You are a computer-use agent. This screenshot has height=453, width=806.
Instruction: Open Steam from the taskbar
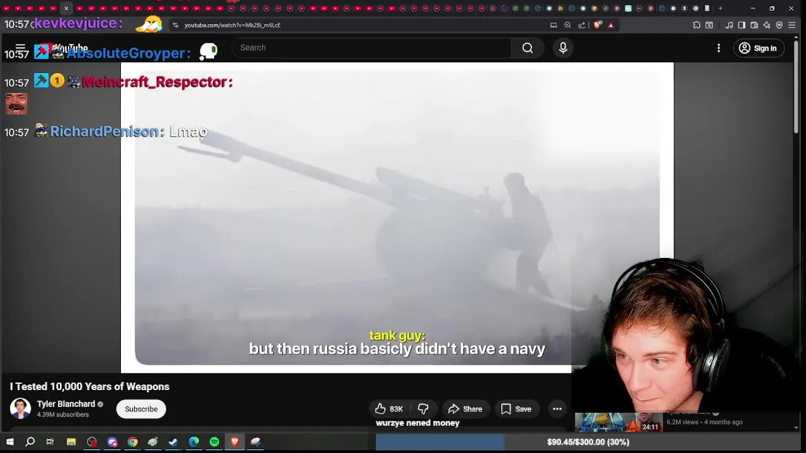[x=173, y=442]
